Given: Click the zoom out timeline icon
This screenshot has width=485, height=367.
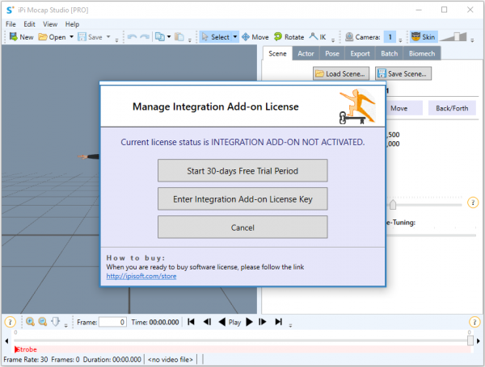Looking at the screenshot, I should (43, 322).
